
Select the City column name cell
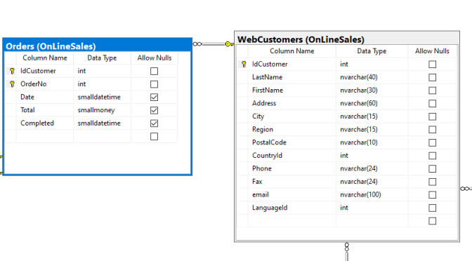pyautogui.click(x=292, y=116)
